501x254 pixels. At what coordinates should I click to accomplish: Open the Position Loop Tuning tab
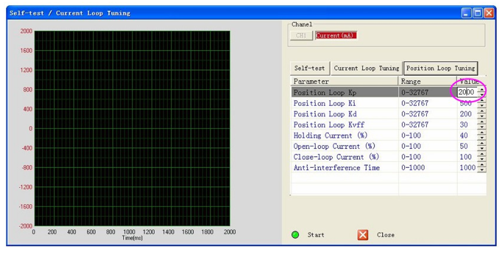[x=441, y=68]
